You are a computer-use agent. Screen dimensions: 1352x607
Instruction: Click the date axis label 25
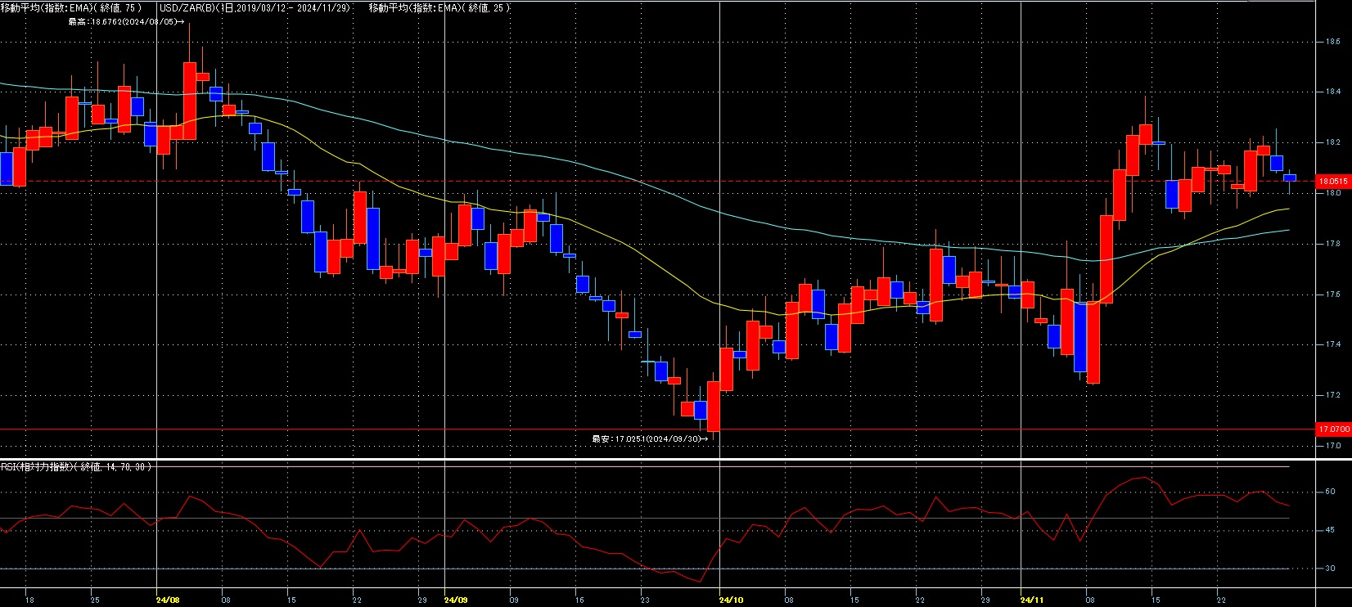95,600
